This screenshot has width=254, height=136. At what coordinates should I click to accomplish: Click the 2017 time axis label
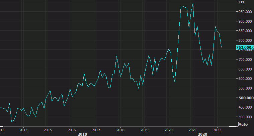coord(96,129)
